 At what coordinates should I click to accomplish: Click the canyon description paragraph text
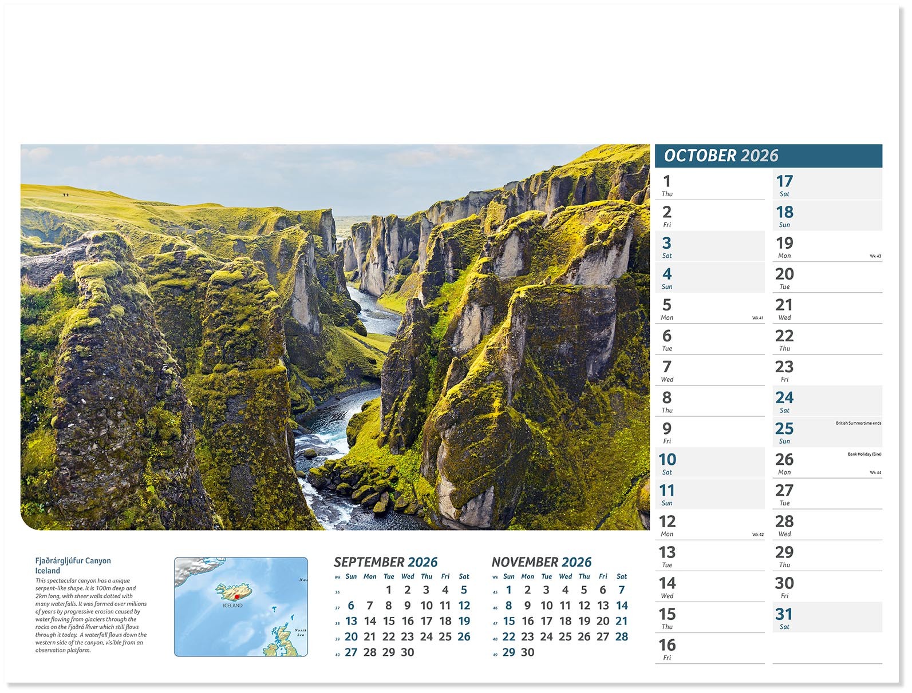(x=91, y=615)
